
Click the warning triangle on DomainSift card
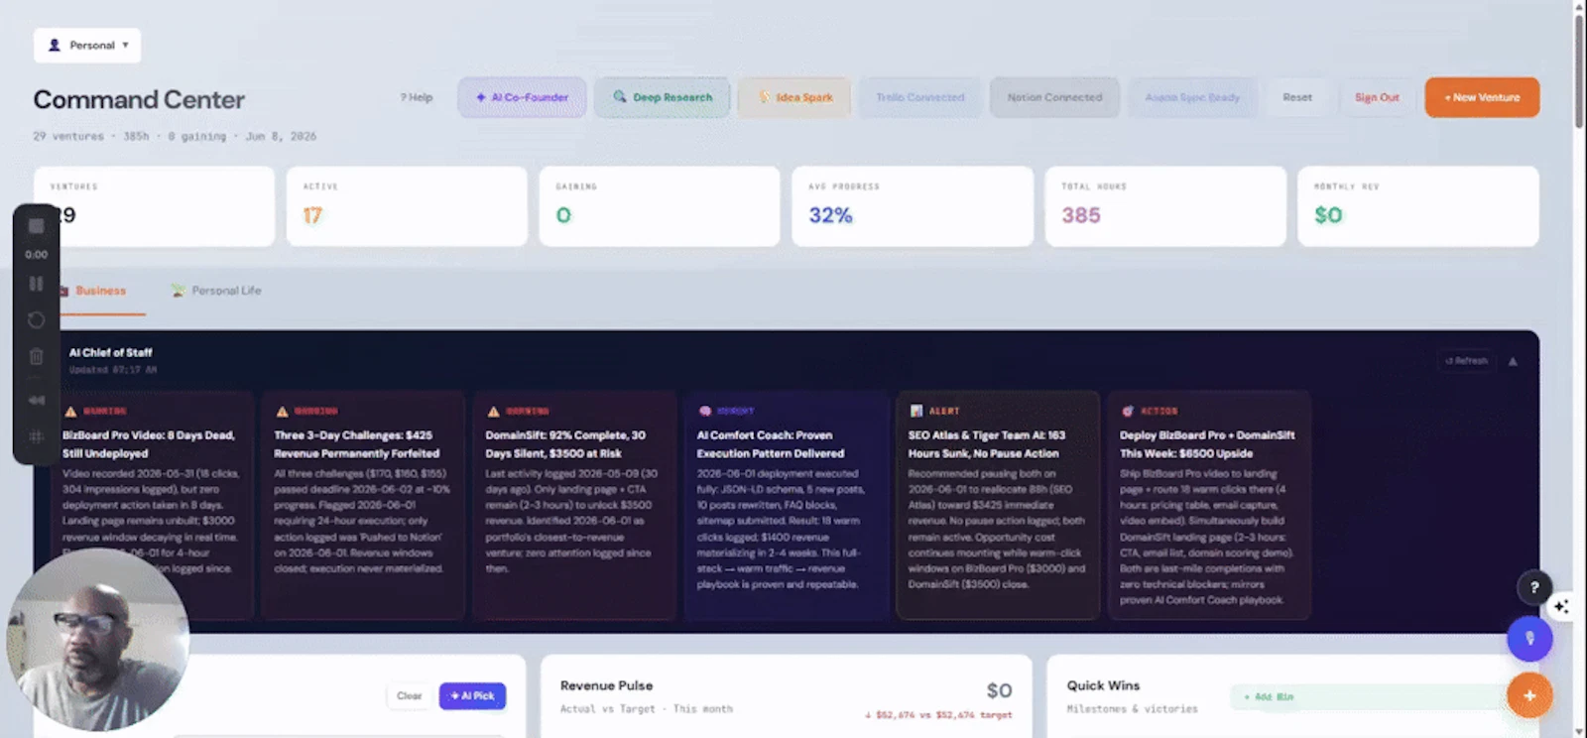click(493, 411)
